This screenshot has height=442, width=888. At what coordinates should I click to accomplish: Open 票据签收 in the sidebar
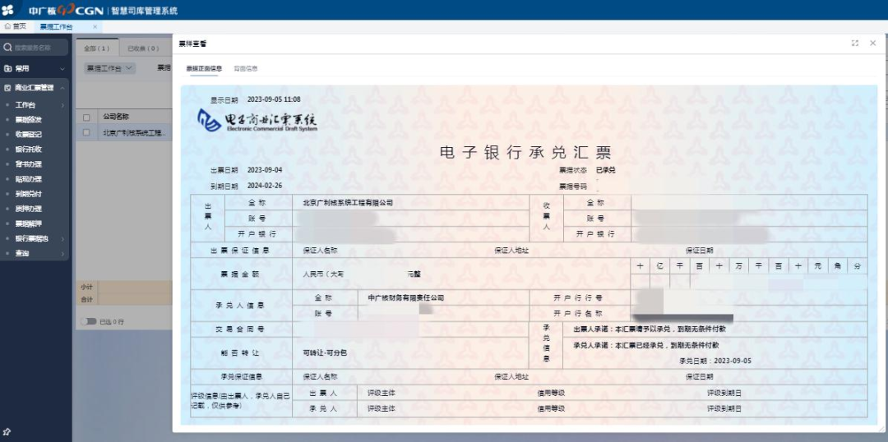[x=28, y=120]
